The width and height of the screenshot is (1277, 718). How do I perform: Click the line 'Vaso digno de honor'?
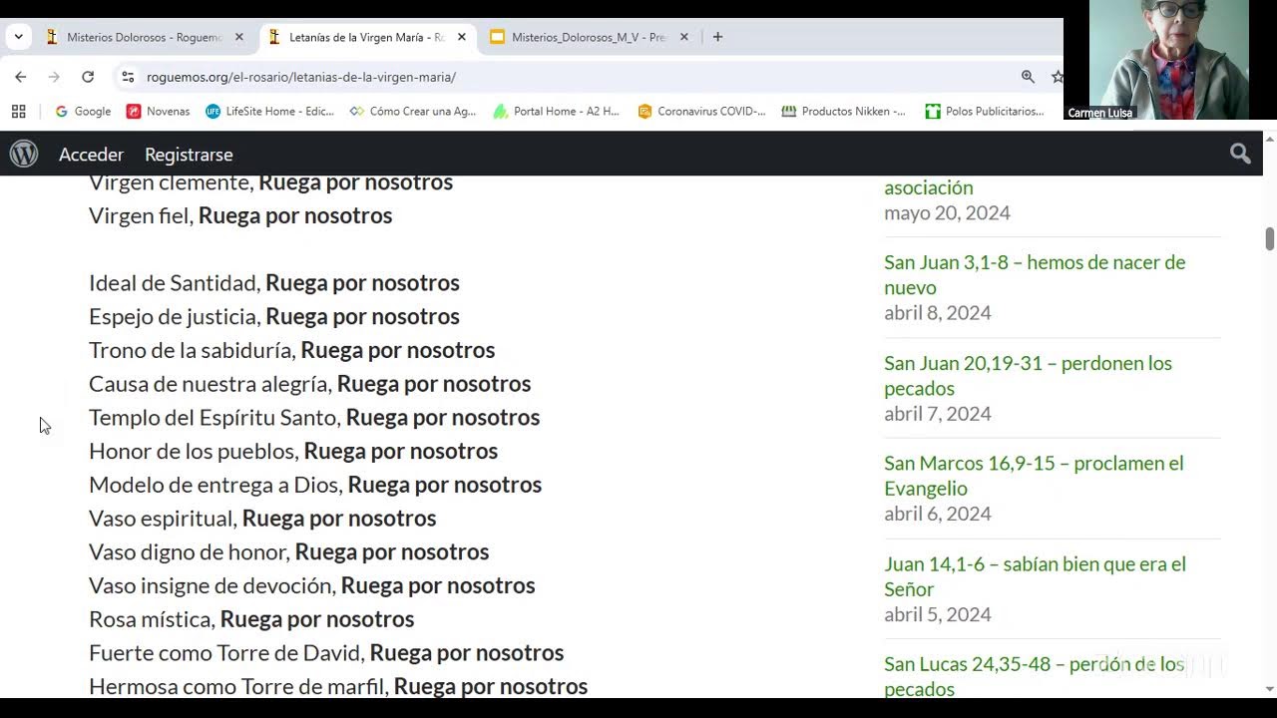pyautogui.click(x=289, y=551)
